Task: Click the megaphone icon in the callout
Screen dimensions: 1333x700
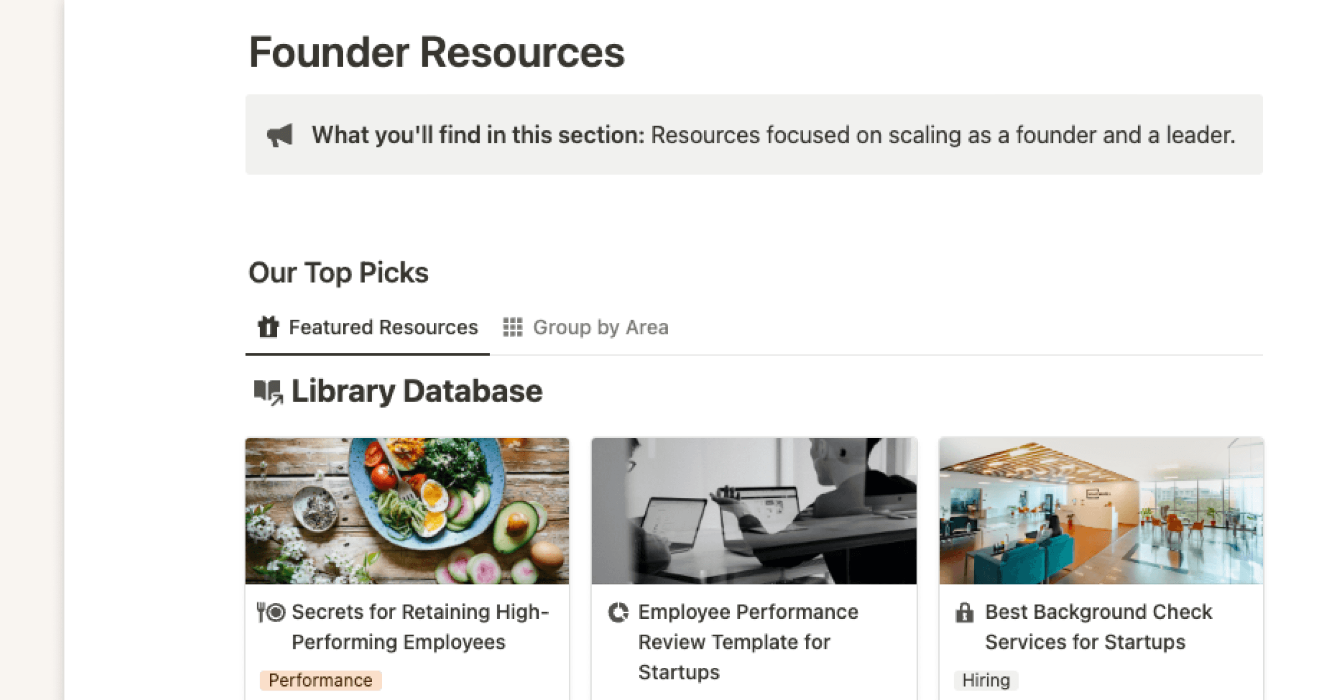Action: coord(280,135)
